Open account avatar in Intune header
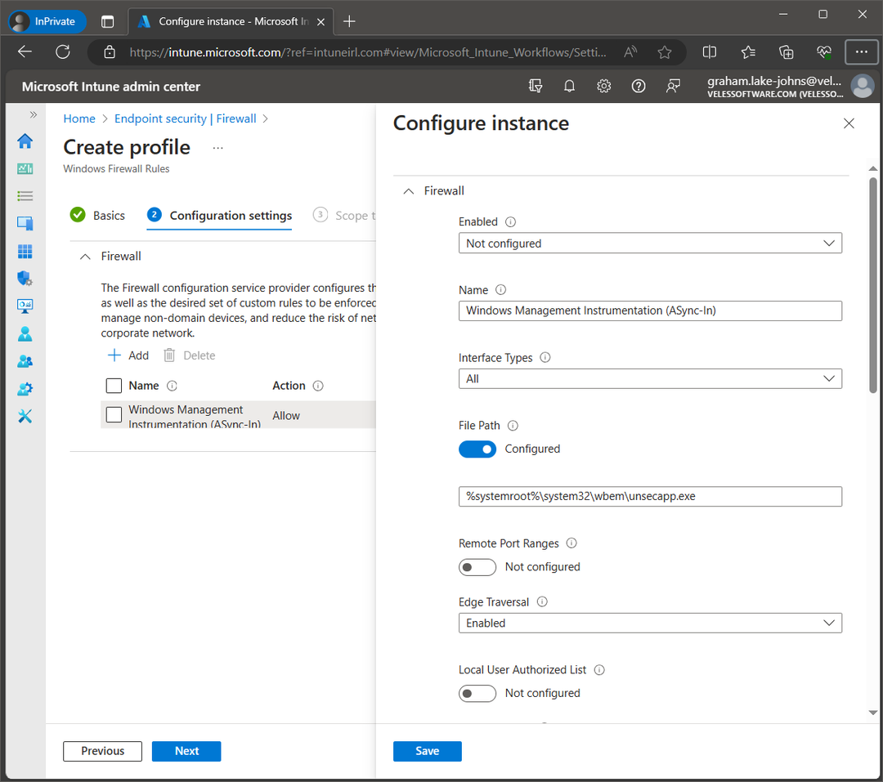The width and height of the screenshot is (883, 782). pyautogui.click(x=862, y=86)
